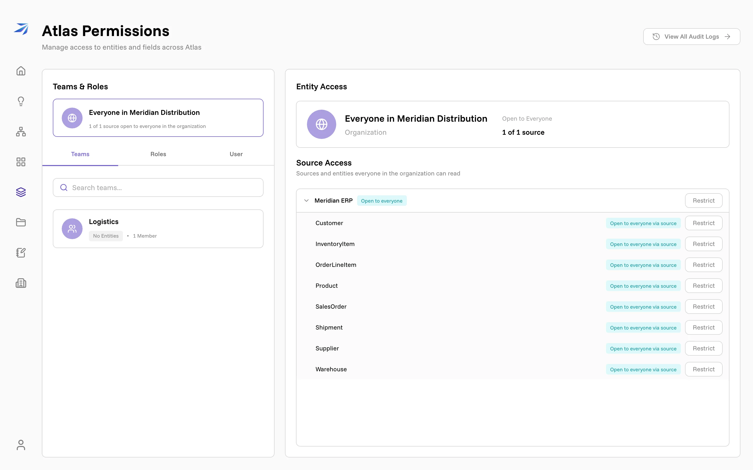Click View All Audit Logs button
The width and height of the screenshot is (753, 470).
(691, 37)
